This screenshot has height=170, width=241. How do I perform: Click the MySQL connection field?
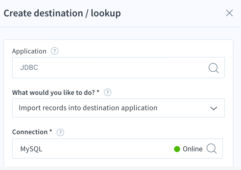pyautogui.click(x=117, y=149)
